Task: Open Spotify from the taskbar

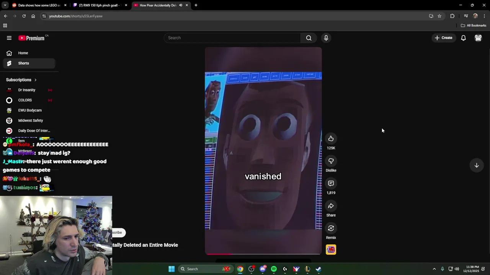Action: click(274, 269)
